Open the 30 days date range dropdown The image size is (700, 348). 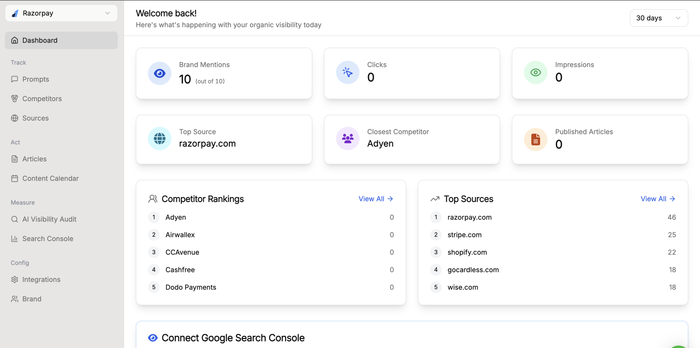[x=659, y=18]
